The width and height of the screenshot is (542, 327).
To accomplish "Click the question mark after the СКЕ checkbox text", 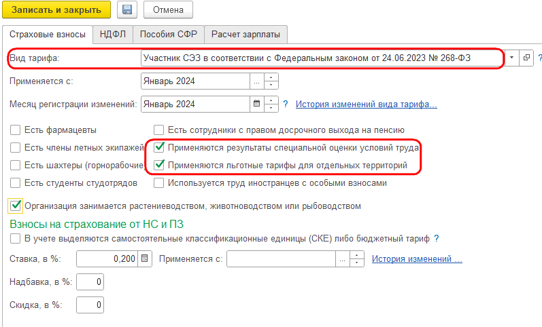I will 437,238.
